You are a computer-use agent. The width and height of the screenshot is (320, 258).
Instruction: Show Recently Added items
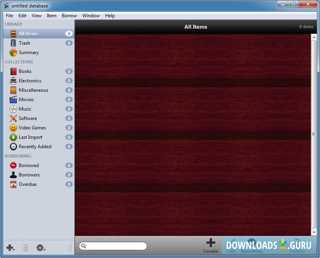35,147
